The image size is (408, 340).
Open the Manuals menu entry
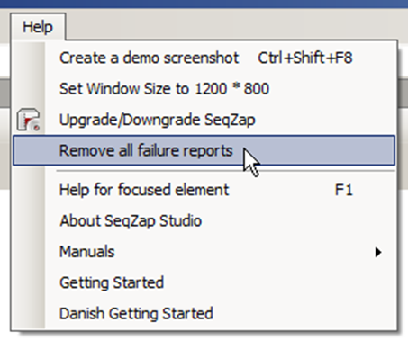[x=87, y=252]
